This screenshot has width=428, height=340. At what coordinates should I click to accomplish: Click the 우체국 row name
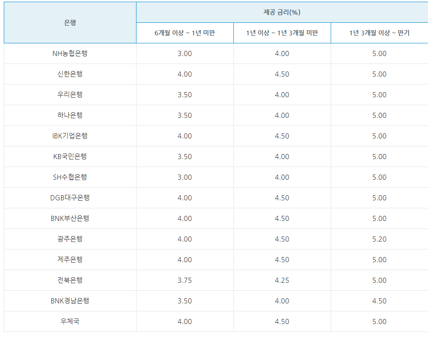coord(70,321)
